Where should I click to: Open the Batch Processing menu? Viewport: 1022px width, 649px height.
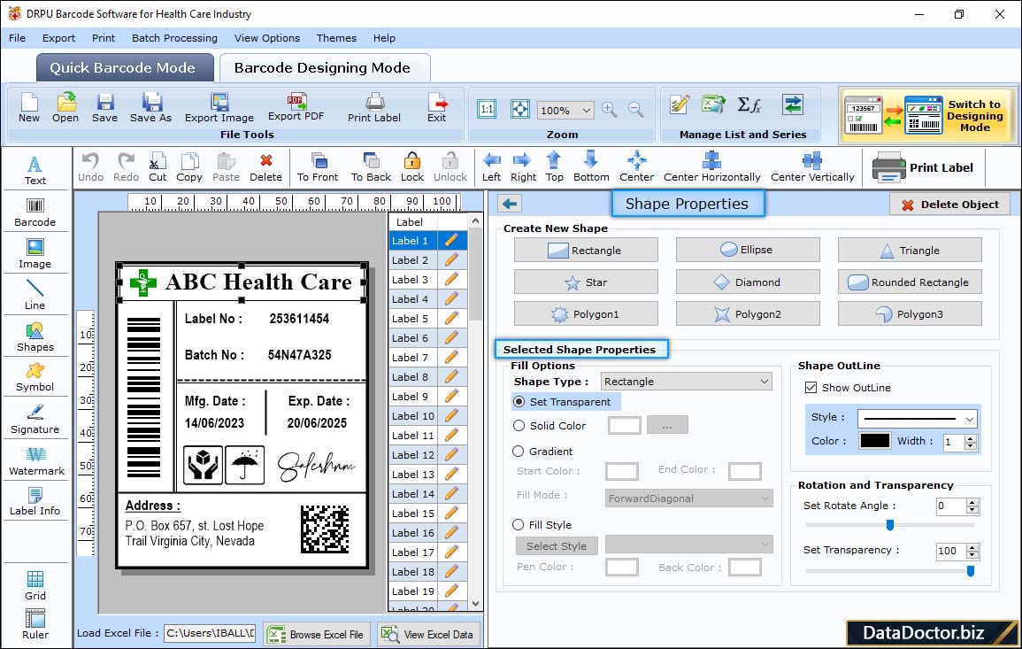174,38
